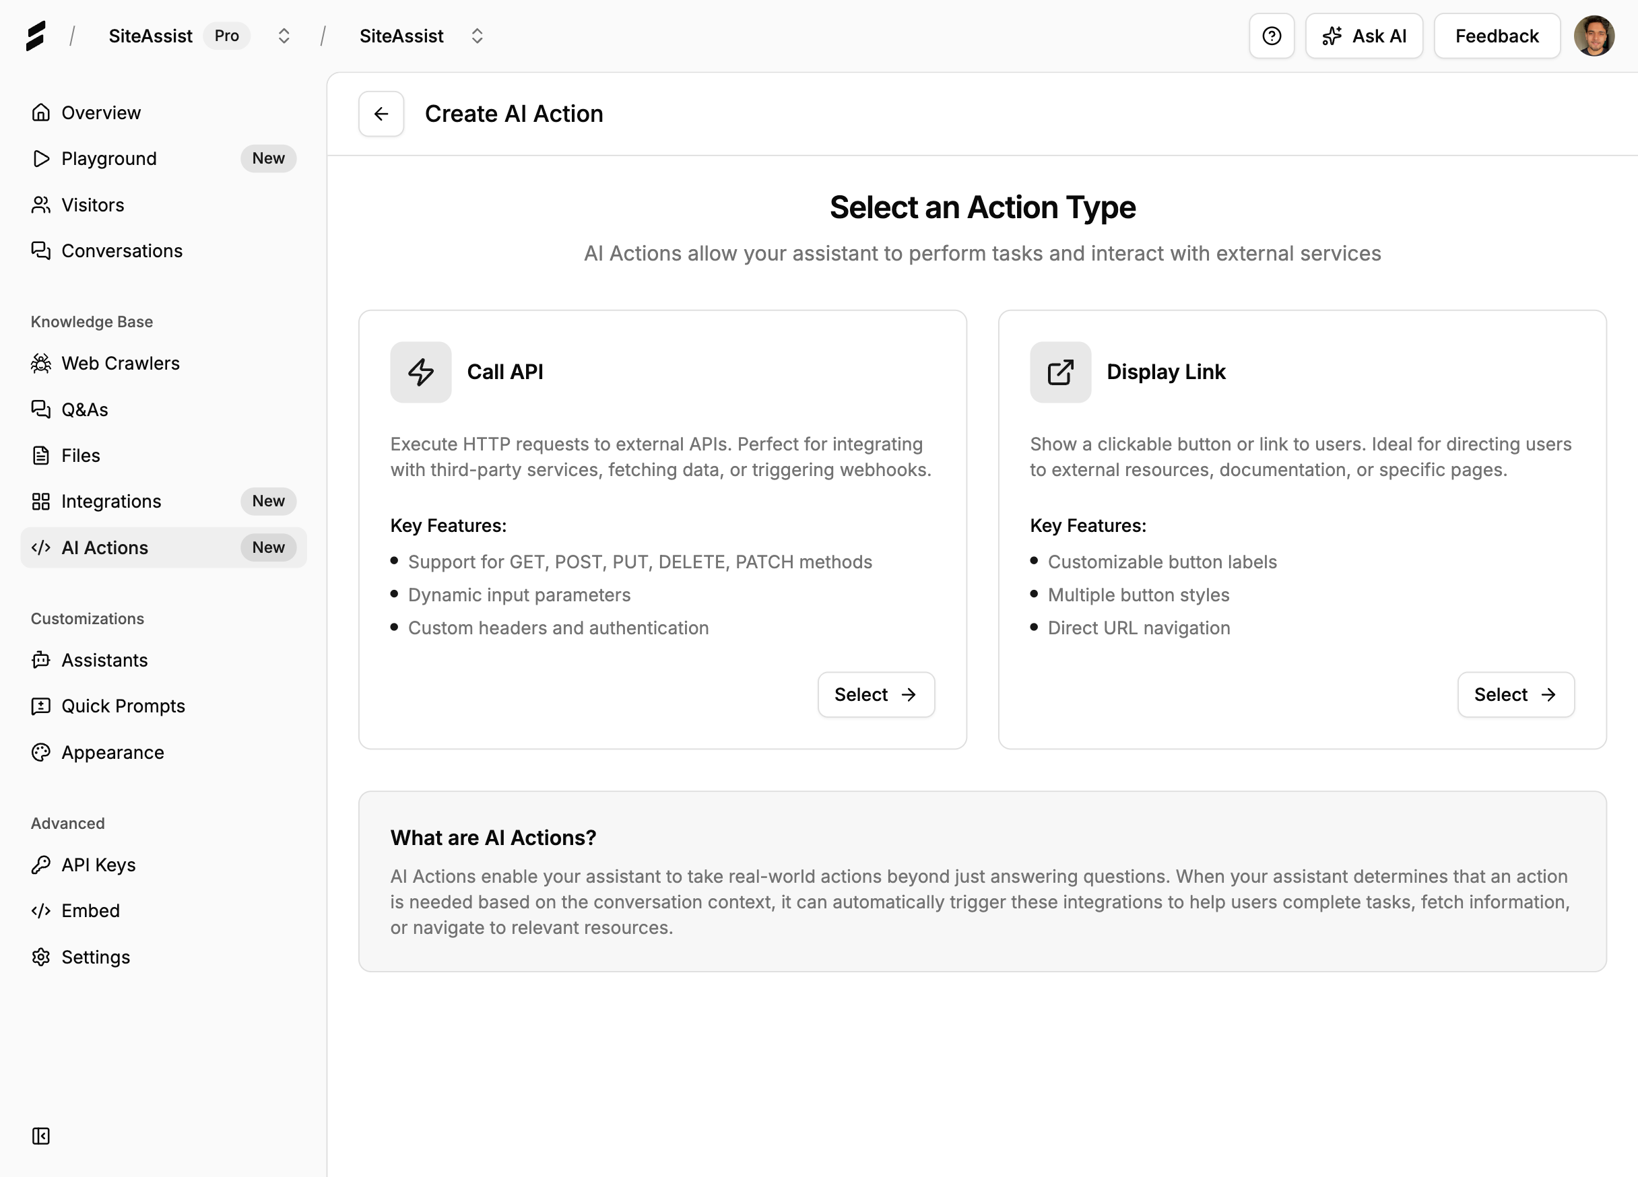
Task: Open Playground in the sidebar menu
Action: pos(108,159)
